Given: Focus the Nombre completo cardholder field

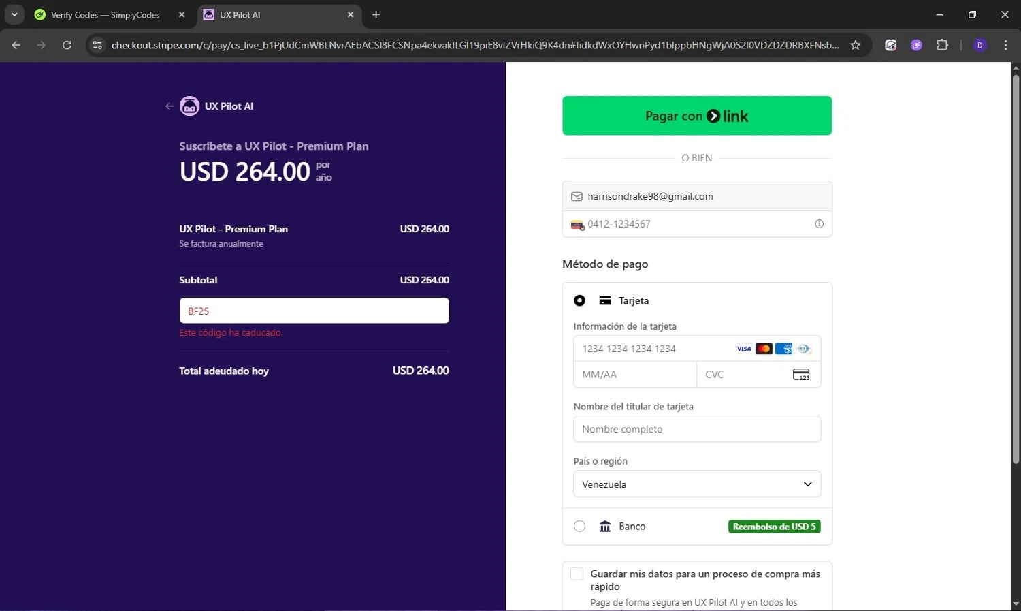Looking at the screenshot, I should point(697,429).
